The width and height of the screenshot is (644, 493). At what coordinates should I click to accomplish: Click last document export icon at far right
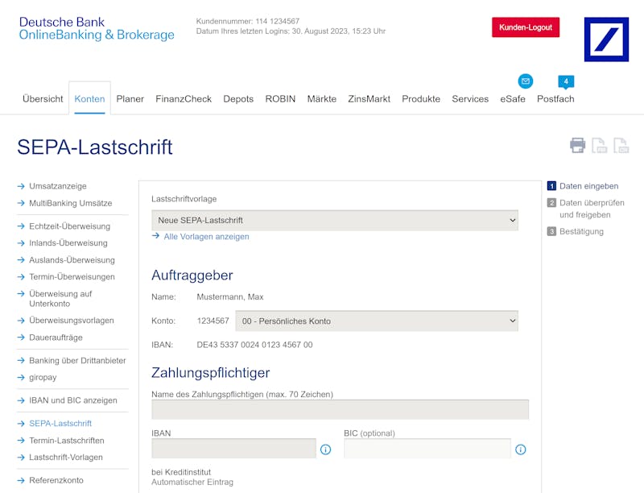[621, 146]
